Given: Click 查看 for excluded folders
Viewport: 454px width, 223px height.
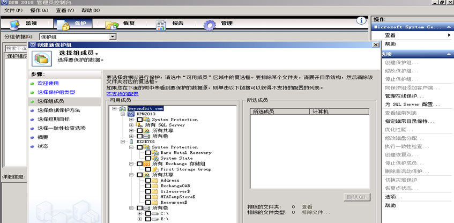Looking at the screenshot, I should click(x=307, y=207).
